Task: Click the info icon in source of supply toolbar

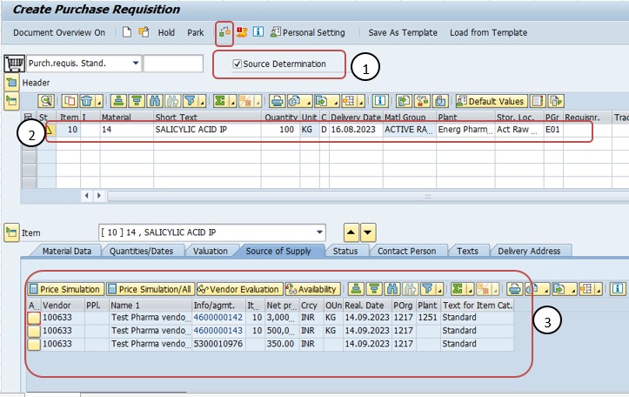Action: pos(618,289)
